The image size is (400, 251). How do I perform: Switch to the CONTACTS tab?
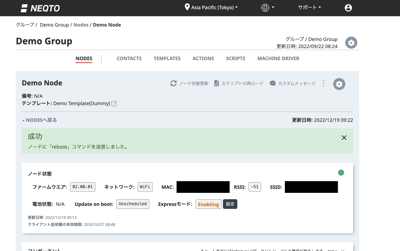(129, 58)
